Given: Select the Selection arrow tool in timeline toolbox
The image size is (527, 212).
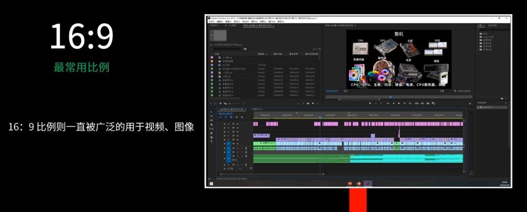Looking at the screenshot, I should pos(211,112).
